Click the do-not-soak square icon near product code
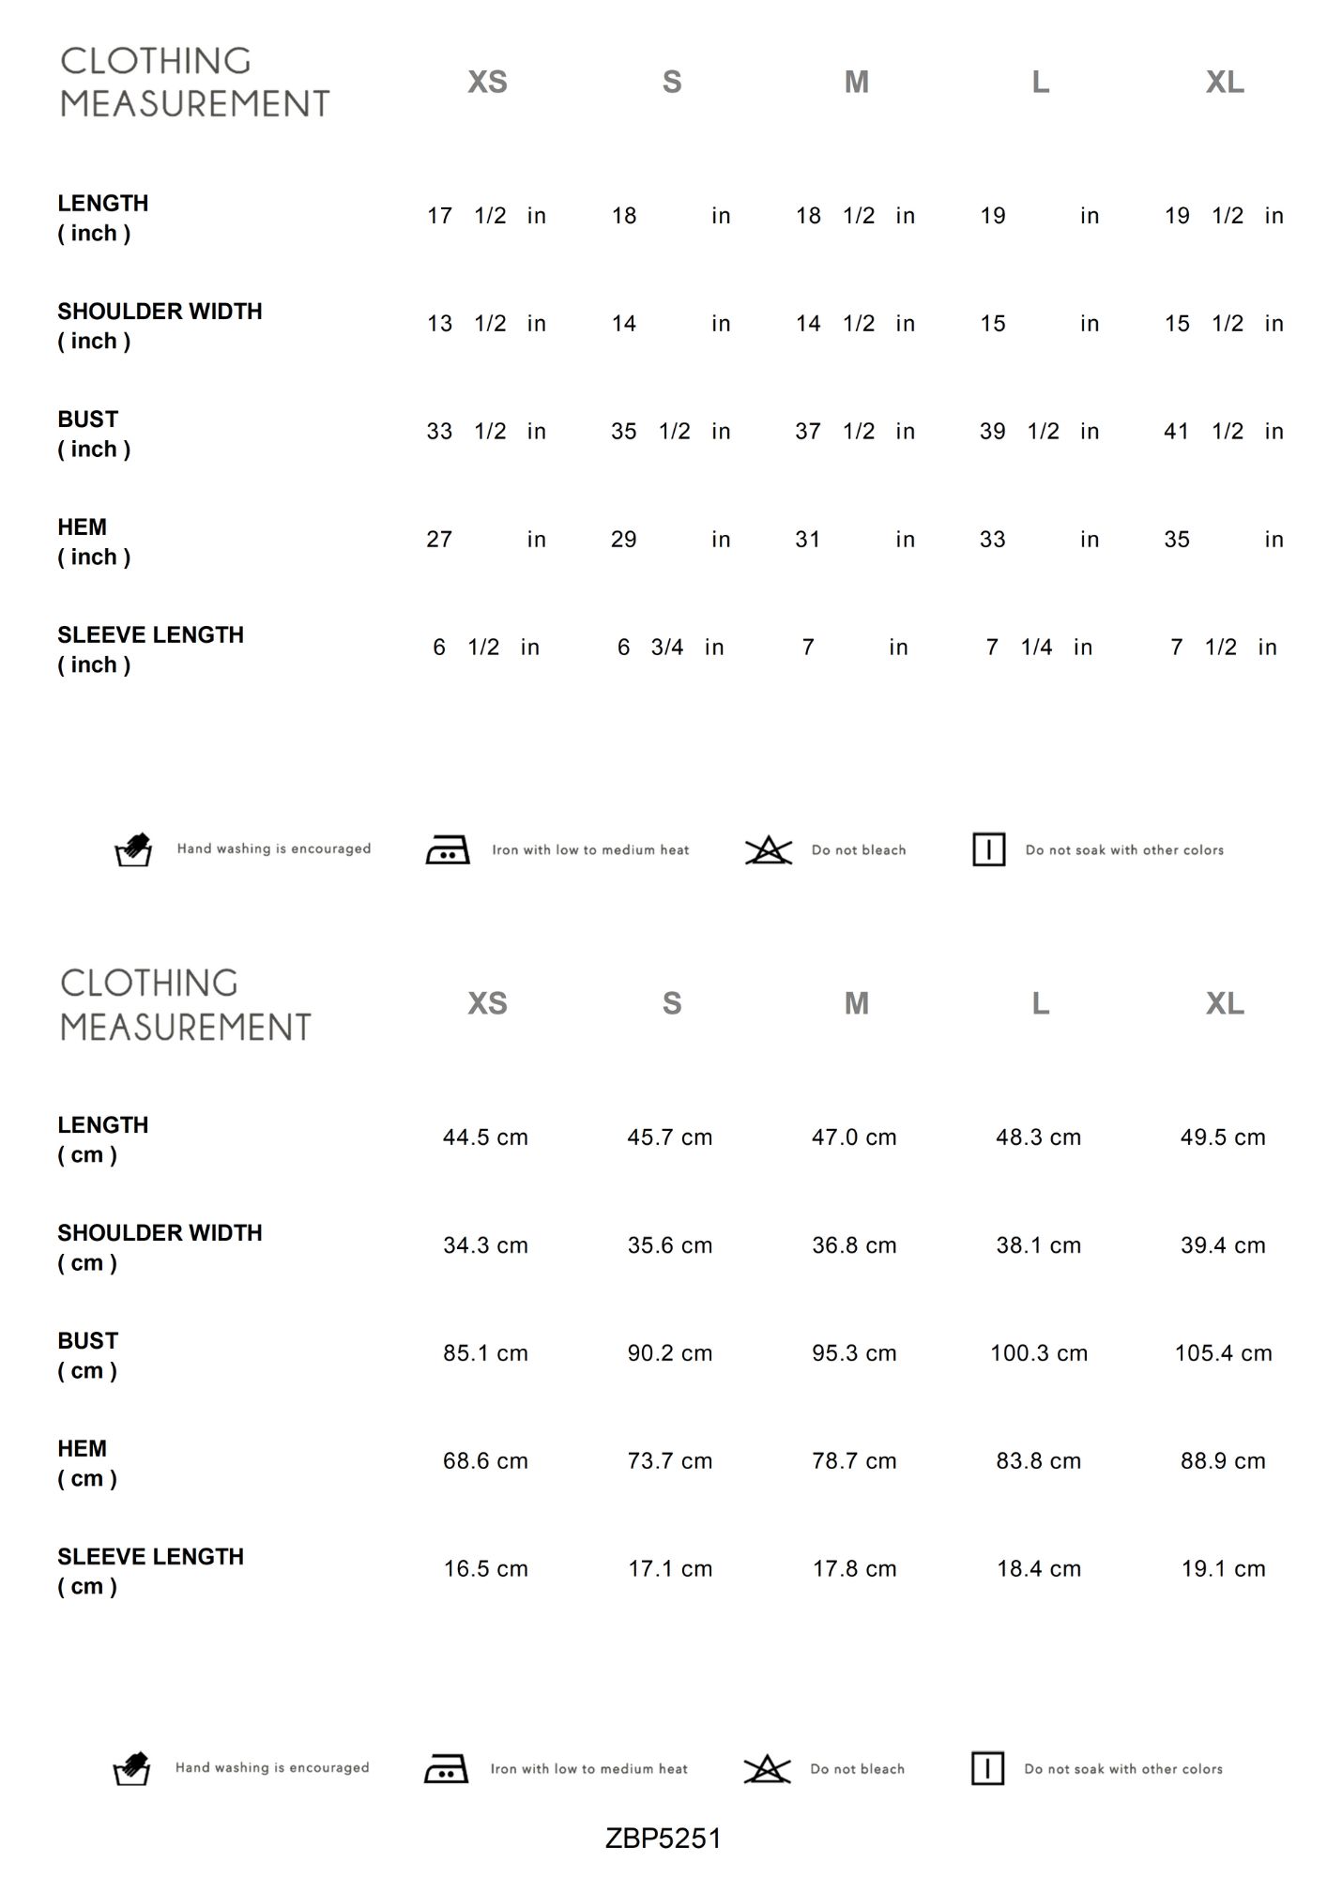The width and height of the screenshot is (1327, 1877). 987,1768
